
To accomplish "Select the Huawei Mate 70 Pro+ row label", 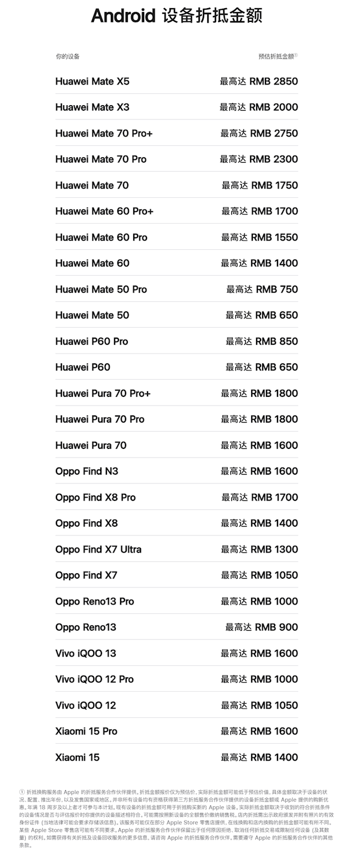I will click(x=104, y=133).
